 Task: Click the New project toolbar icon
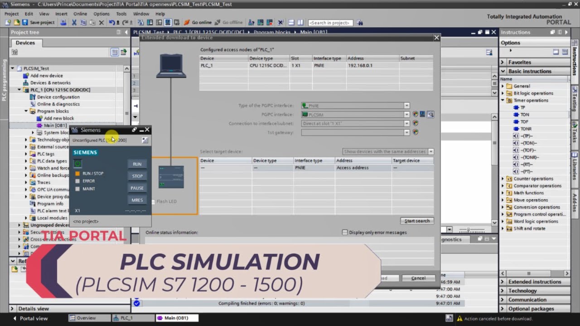point(8,23)
